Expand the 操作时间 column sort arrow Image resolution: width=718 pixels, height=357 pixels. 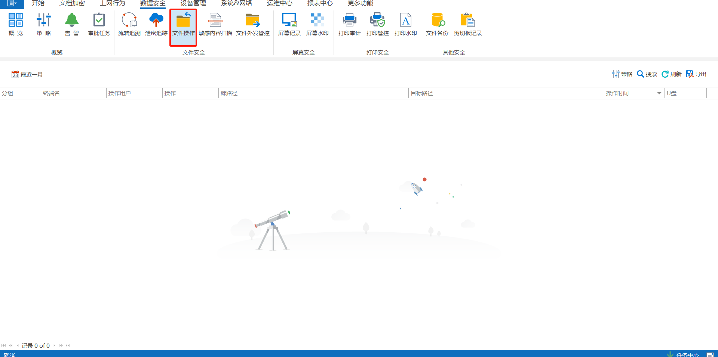[x=659, y=93]
